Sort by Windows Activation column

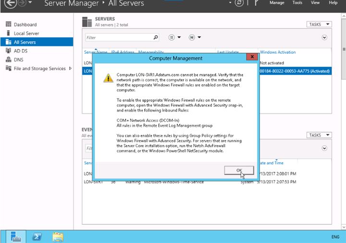pos(278,52)
